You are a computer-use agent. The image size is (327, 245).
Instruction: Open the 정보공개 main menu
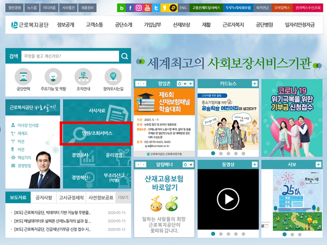66,25
